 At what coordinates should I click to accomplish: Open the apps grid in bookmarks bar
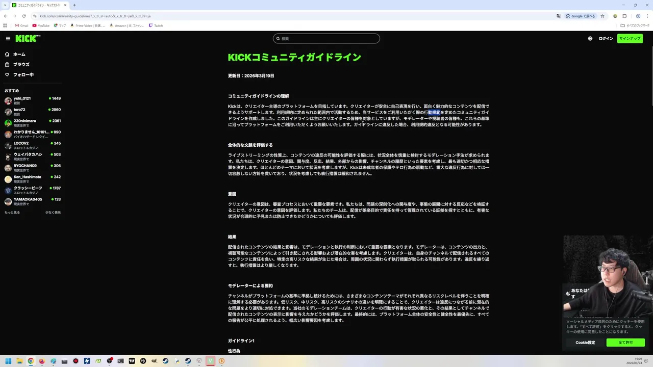tap(5, 25)
